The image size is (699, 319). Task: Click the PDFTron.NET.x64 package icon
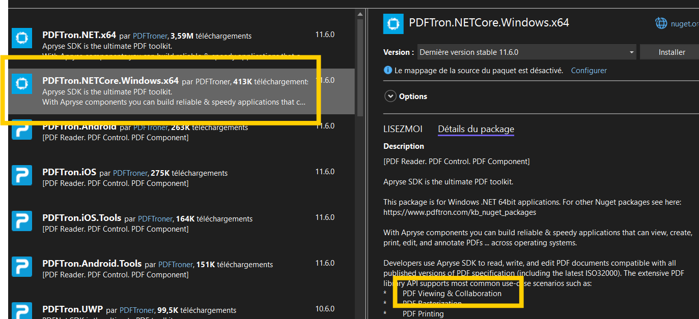click(22, 38)
